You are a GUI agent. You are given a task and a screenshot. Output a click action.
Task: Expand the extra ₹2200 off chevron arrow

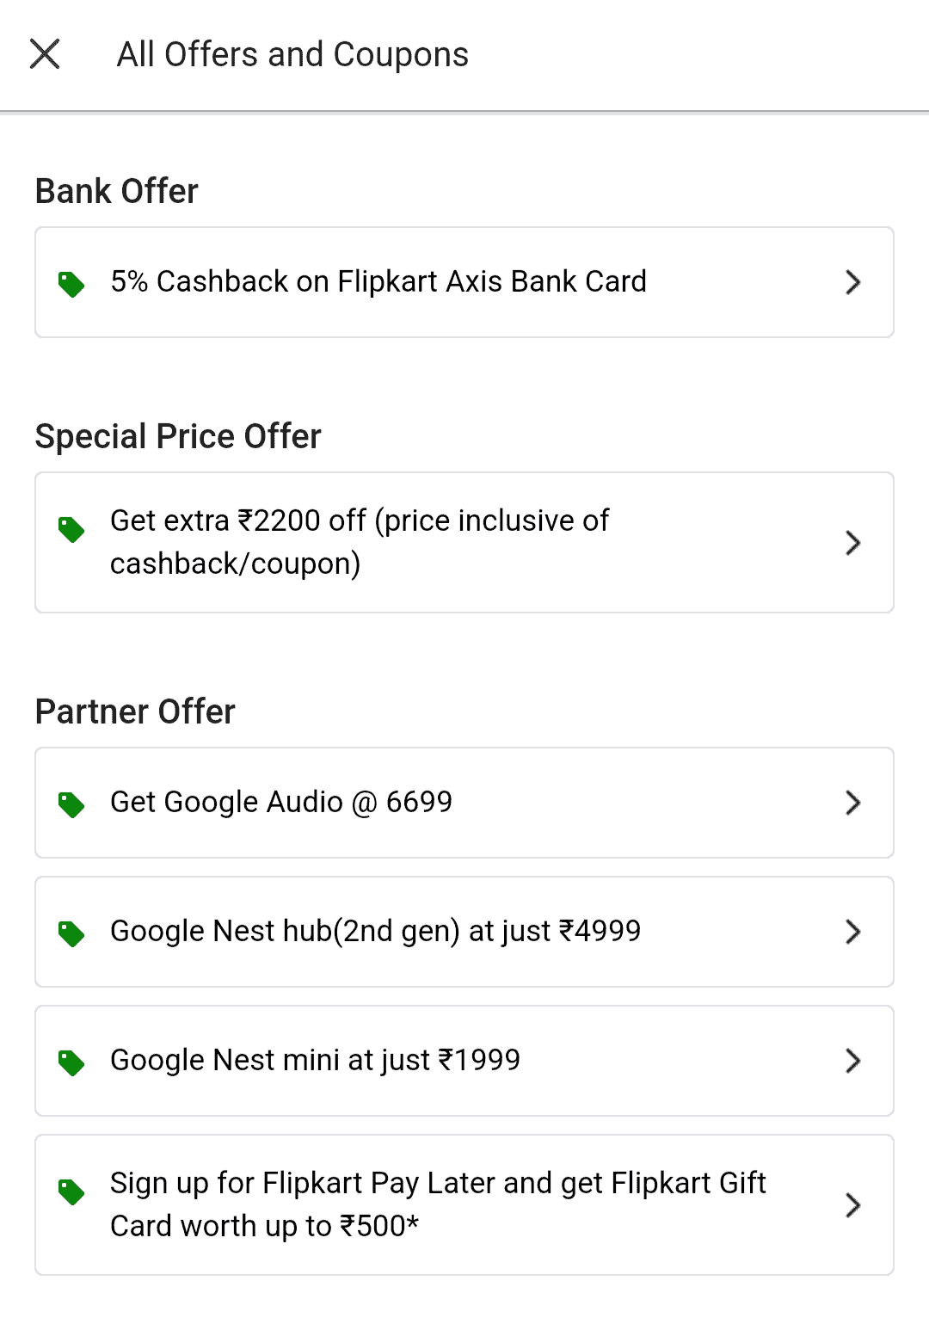point(852,543)
